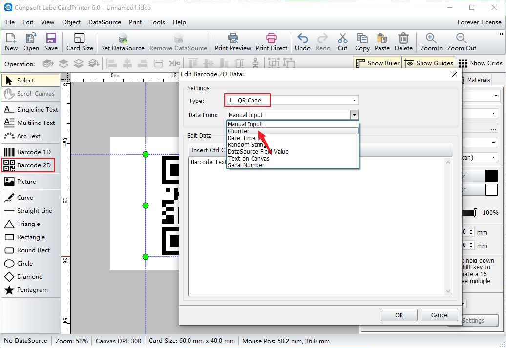Click the Save toolbar icon
Viewport: 506px width, 348px height.
click(51, 42)
